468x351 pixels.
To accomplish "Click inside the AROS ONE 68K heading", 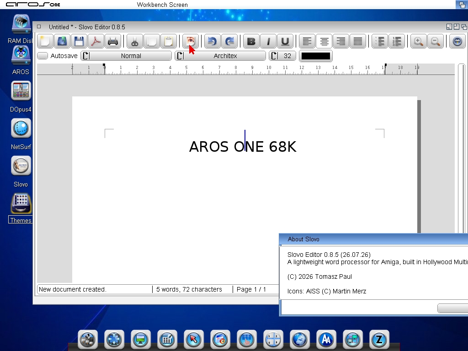I will 243,147.
